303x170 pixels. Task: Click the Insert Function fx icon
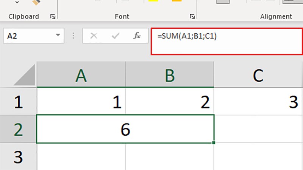[137, 36]
